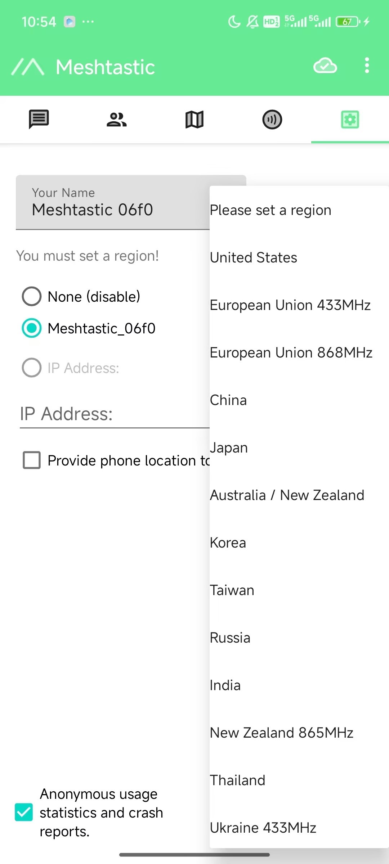Tap the Meshtastic logo icon
The height and width of the screenshot is (864, 389).
[x=28, y=67]
